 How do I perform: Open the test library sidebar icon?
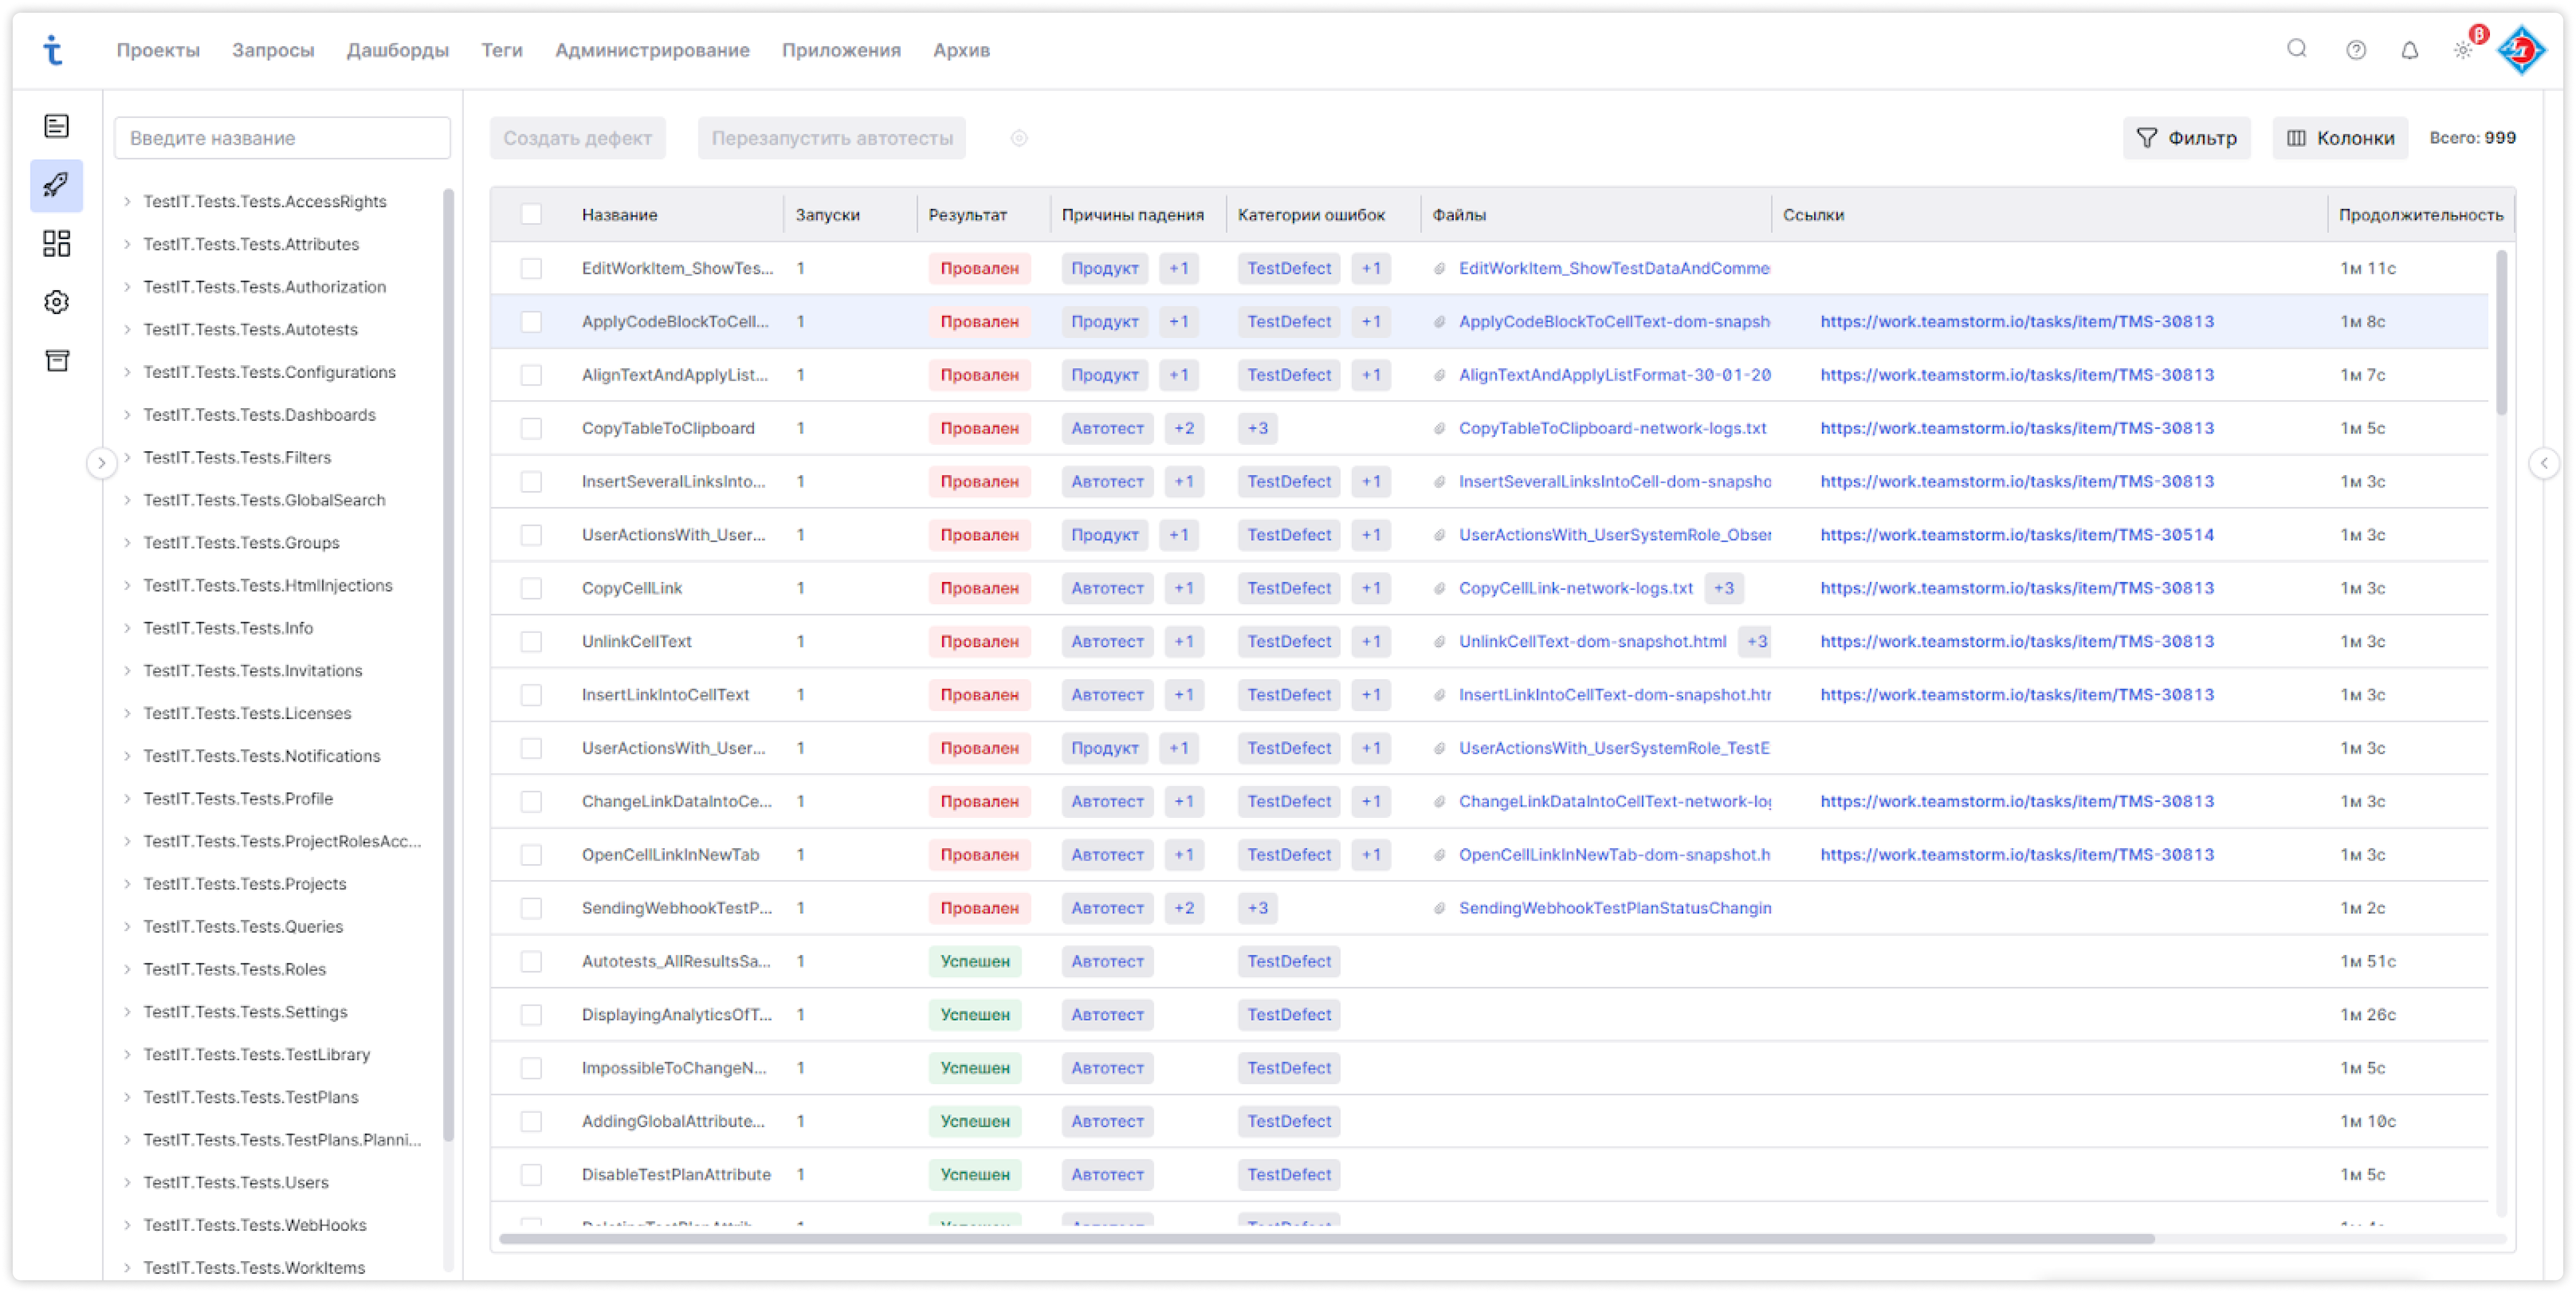[57, 126]
